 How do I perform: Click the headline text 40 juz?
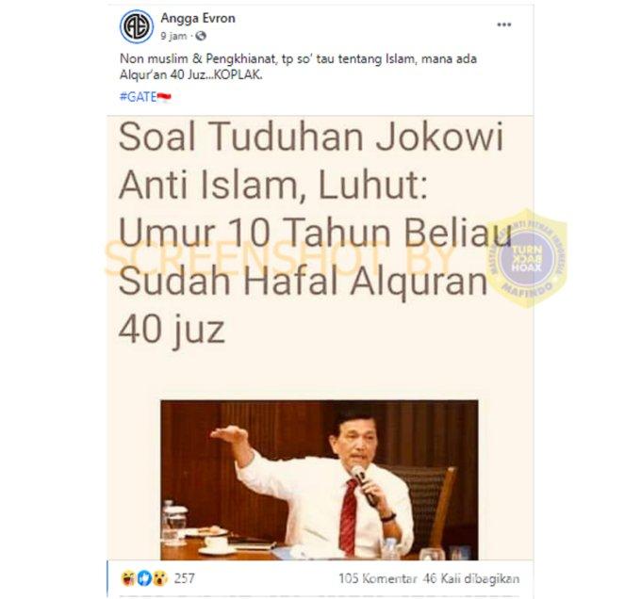pos(172,330)
